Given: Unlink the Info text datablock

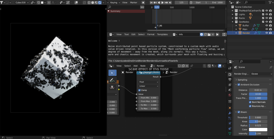Looking at the screenshot, I should (213, 34).
